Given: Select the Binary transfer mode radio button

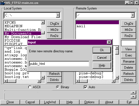Looking at the screenshot, I should (58, 87).
